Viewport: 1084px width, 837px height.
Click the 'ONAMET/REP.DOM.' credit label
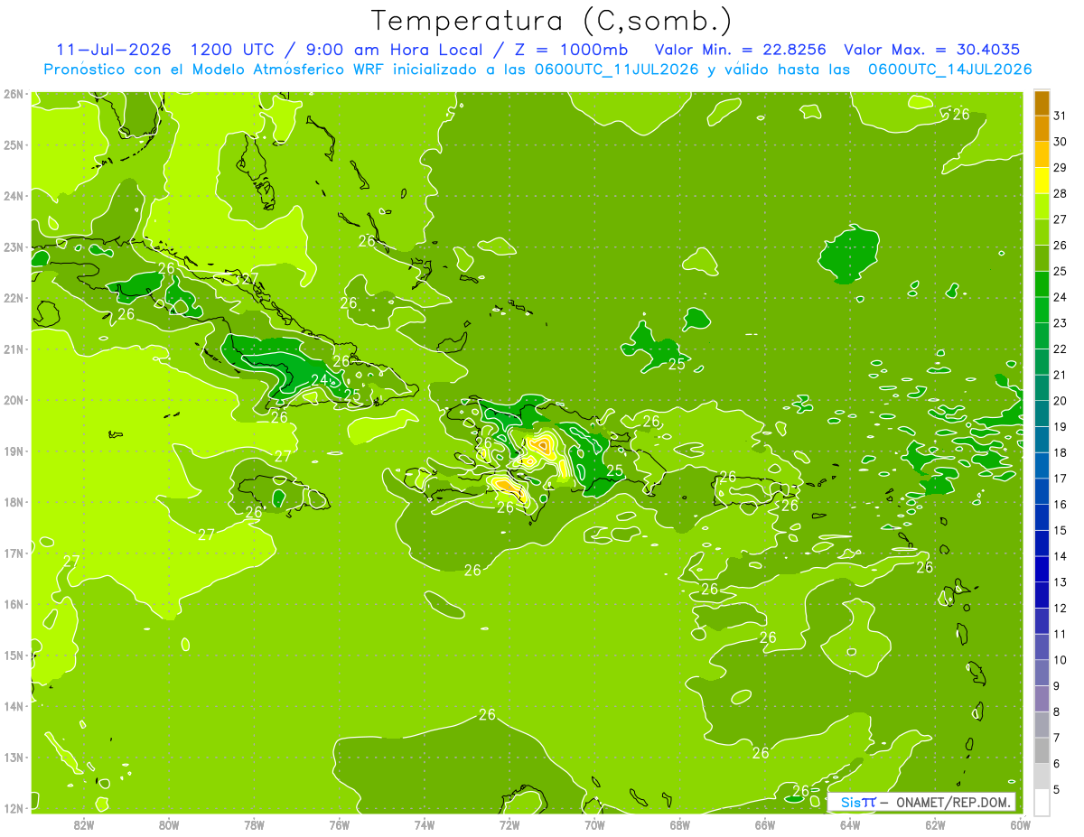(x=953, y=802)
